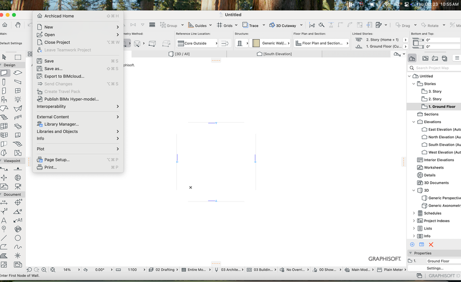Open the 02 Drafting pen set dropdown
The width and height of the screenshot is (461, 282).
[164, 270]
